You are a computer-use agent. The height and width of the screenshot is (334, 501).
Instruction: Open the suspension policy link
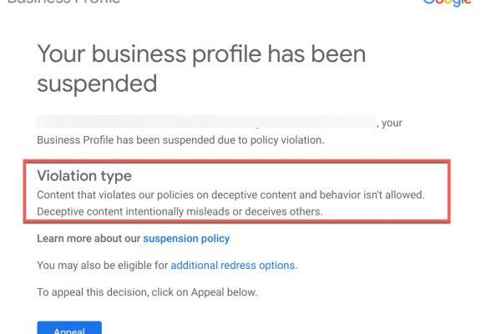pos(186,239)
